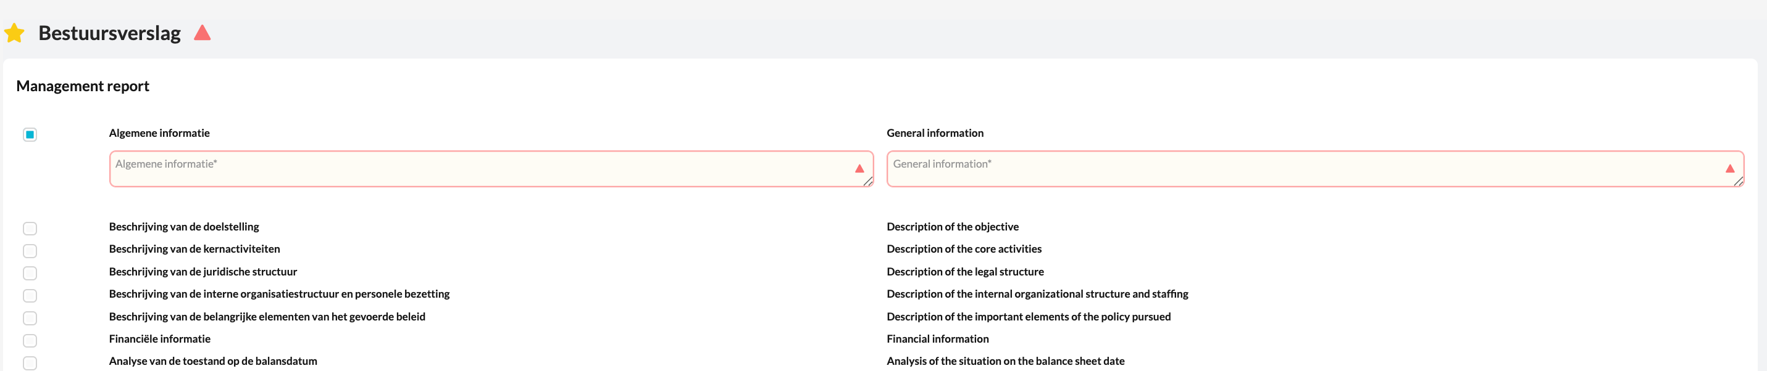Enable Beschrijving van de kernactiviteiten checkbox
Image resolution: width=1767 pixels, height=371 pixels.
pyautogui.click(x=30, y=251)
